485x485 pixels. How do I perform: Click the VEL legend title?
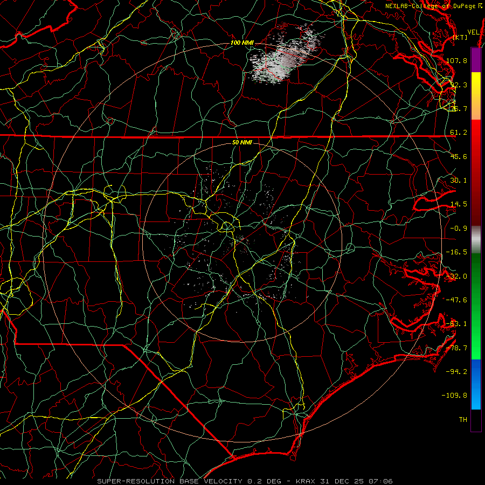[473, 32]
